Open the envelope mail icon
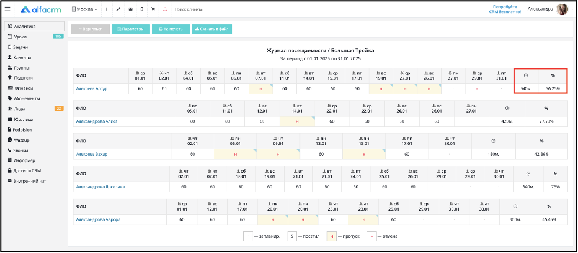 pyautogui.click(x=130, y=9)
